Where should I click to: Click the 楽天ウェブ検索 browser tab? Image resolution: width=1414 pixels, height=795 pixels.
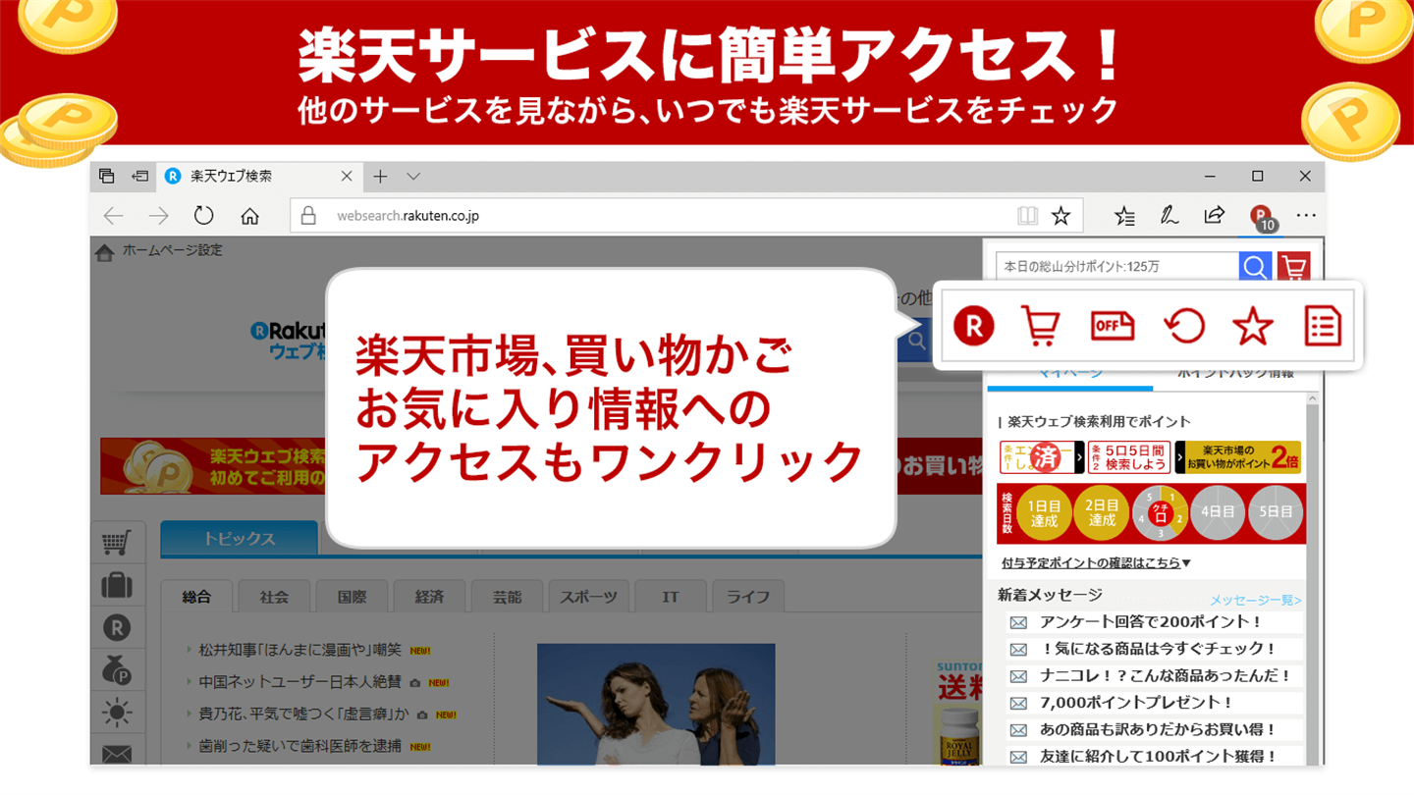coord(257,177)
